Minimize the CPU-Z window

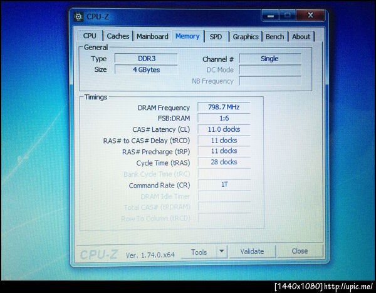point(271,16)
